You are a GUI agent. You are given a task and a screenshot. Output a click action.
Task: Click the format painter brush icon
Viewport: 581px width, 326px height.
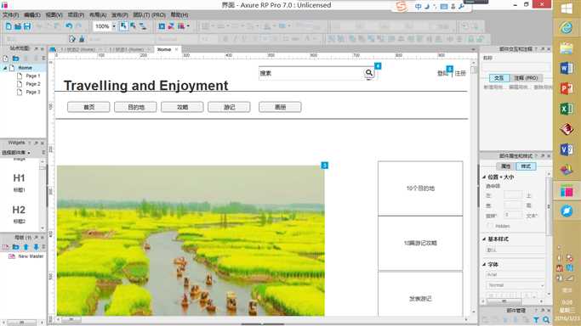72,39
